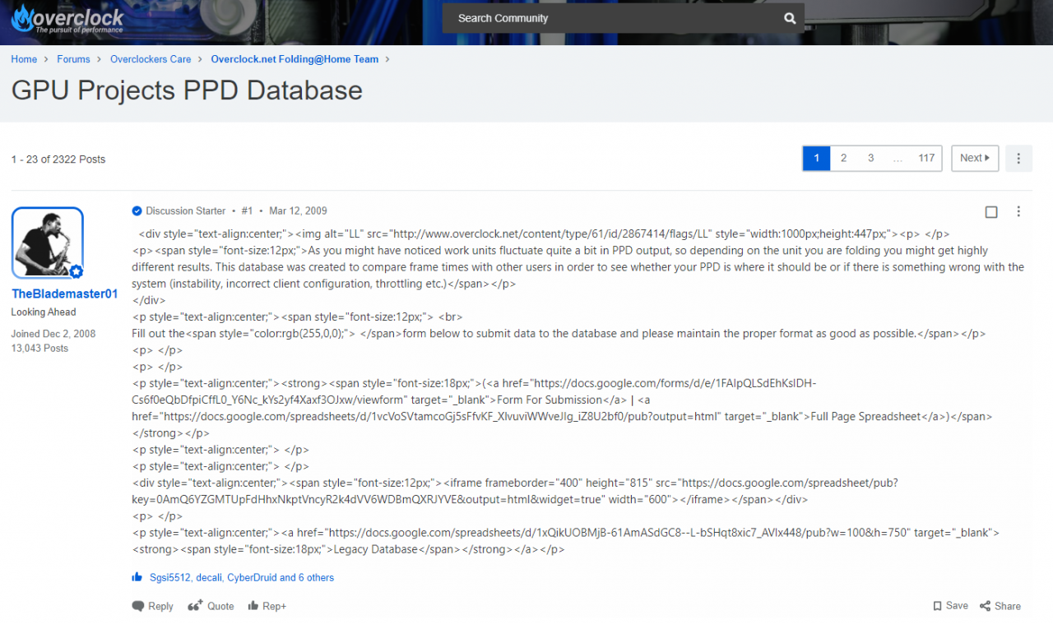Viewport: 1053px width, 624px height.
Task: Type in the Search Community field
Action: pyautogui.click(x=609, y=18)
